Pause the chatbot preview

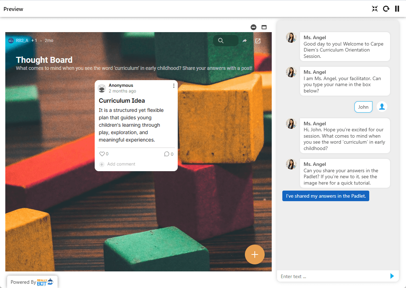click(x=397, y=9)
